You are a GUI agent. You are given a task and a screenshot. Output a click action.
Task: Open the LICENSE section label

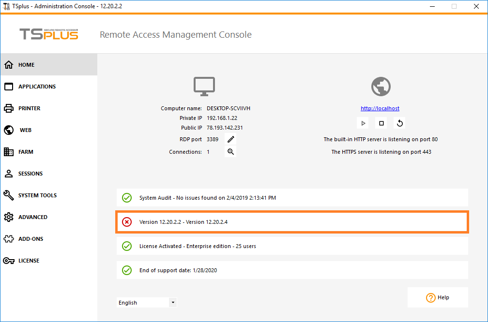click(x=29, y=261)
